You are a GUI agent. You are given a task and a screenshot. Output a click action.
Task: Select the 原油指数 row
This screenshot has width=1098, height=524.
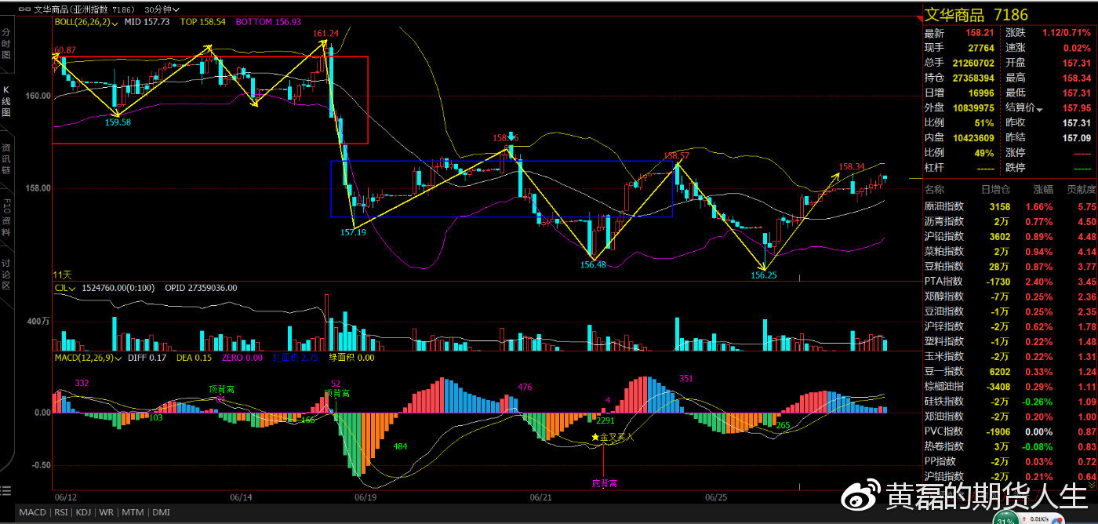pyautogui.click(x=1010, y=206)
